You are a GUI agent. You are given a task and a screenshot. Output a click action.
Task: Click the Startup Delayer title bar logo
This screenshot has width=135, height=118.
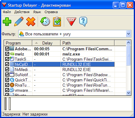click(x=4, y=5)
